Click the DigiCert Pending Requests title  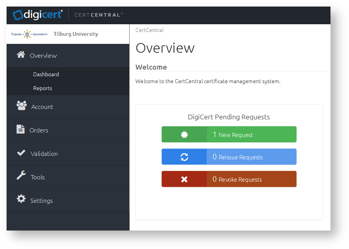pyautogui.click(x=229, y=117)
